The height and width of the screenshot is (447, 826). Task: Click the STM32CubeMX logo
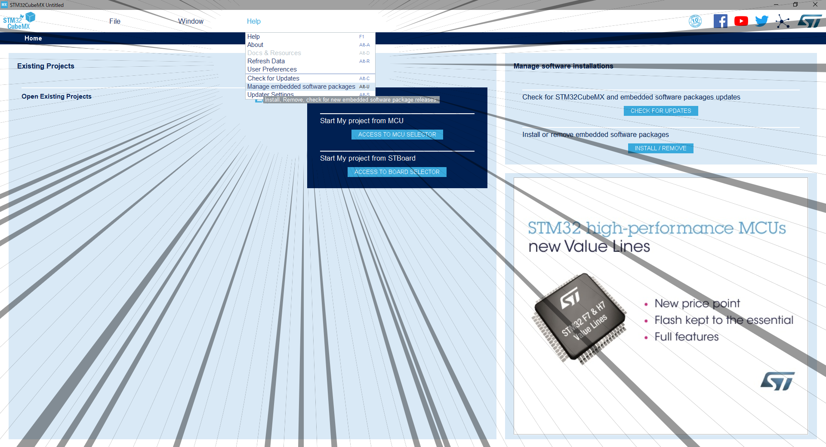[x=19, y=21]
